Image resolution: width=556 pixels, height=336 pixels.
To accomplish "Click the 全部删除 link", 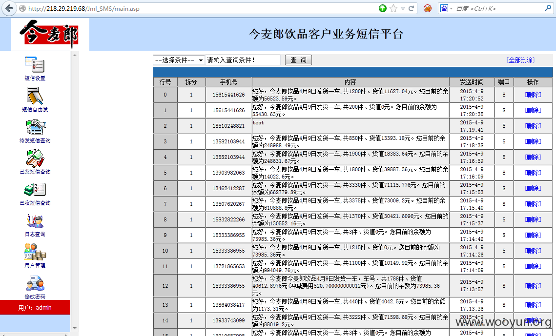I will (x=520, y=60).
